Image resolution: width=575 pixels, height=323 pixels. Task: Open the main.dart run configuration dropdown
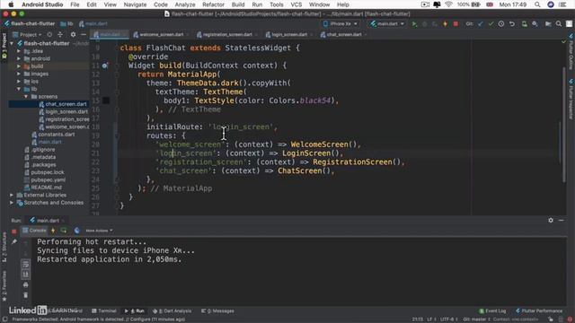tap(387, 24)
